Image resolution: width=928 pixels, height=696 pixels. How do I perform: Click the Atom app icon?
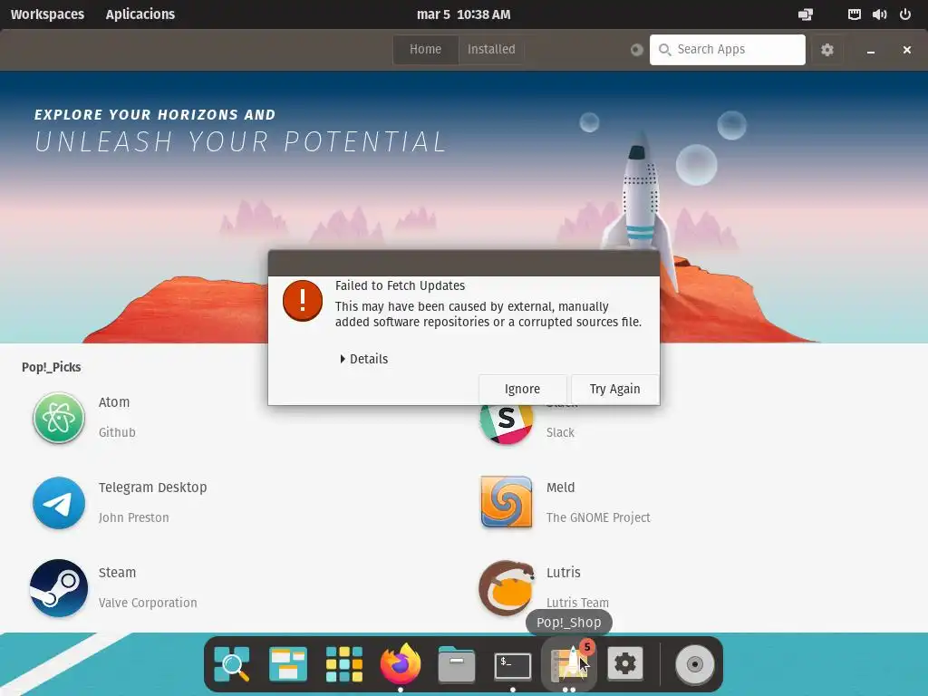coord(59,418)
